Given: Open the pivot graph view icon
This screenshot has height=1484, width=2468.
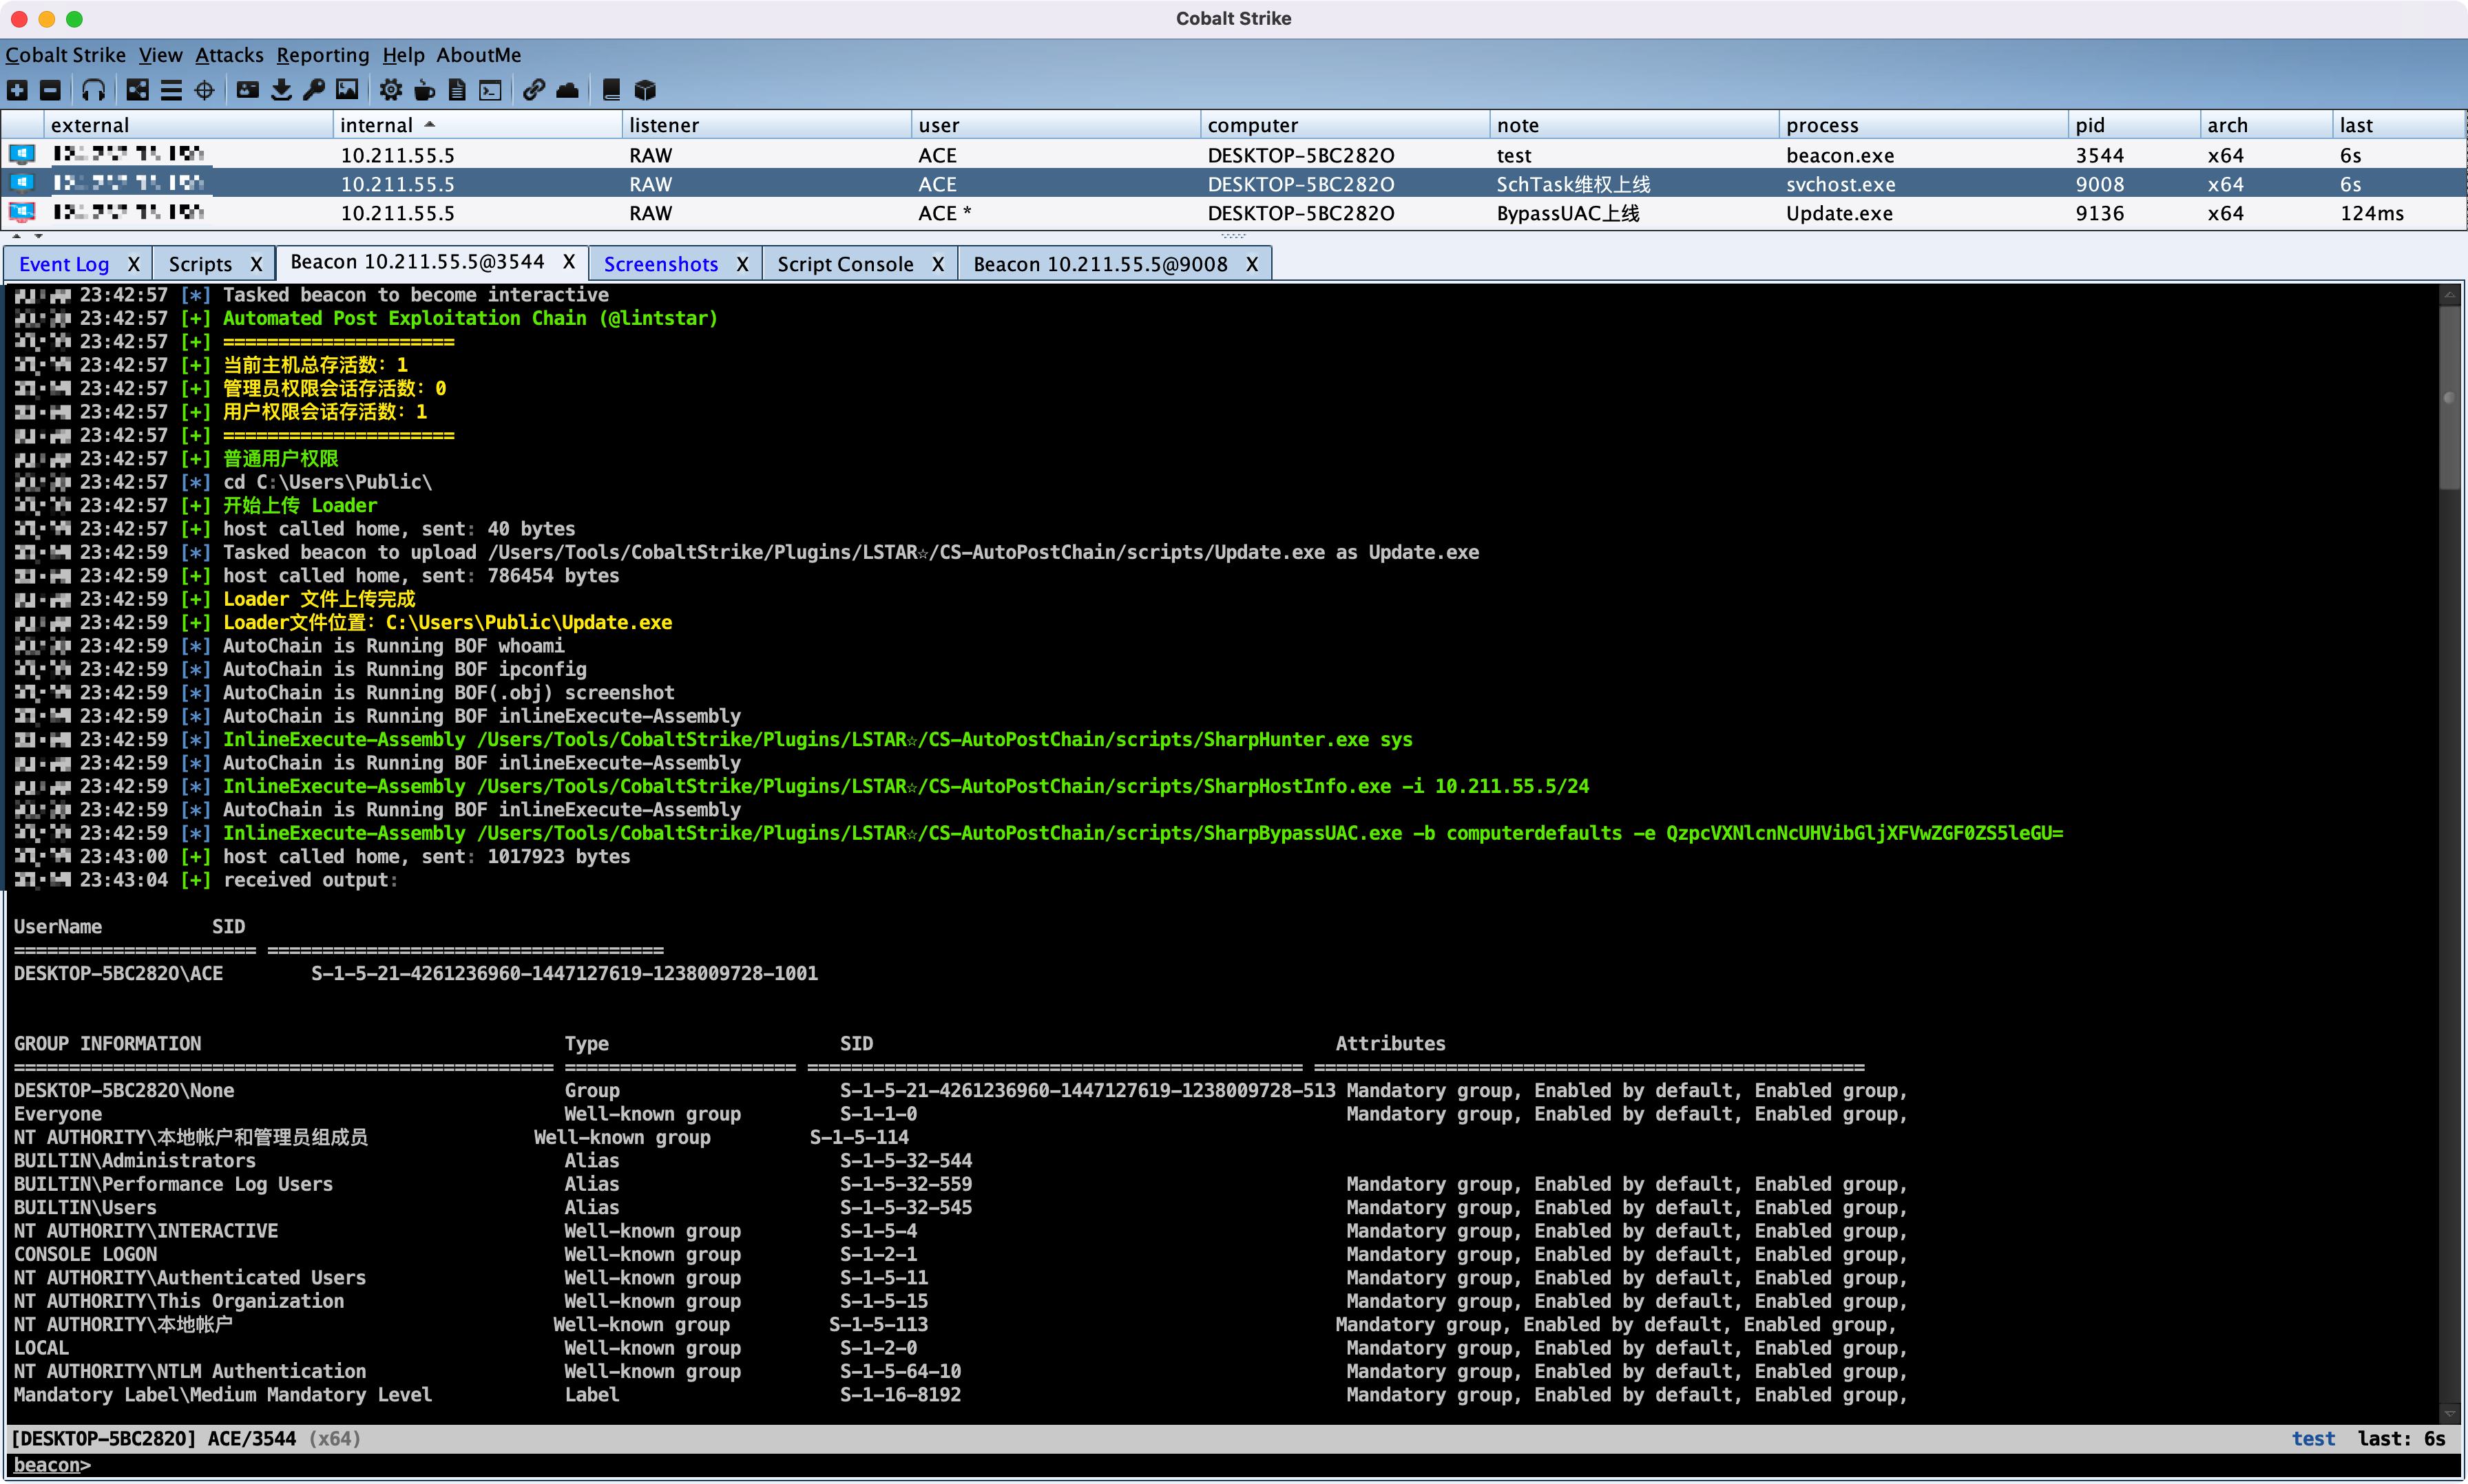Looking at the screenshot, I should click(137, 90).
